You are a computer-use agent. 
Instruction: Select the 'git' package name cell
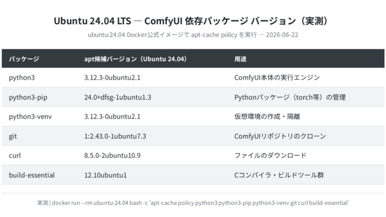coord(13,136)
